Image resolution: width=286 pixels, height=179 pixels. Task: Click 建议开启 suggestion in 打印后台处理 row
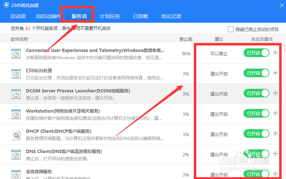(x=219, y=74)
